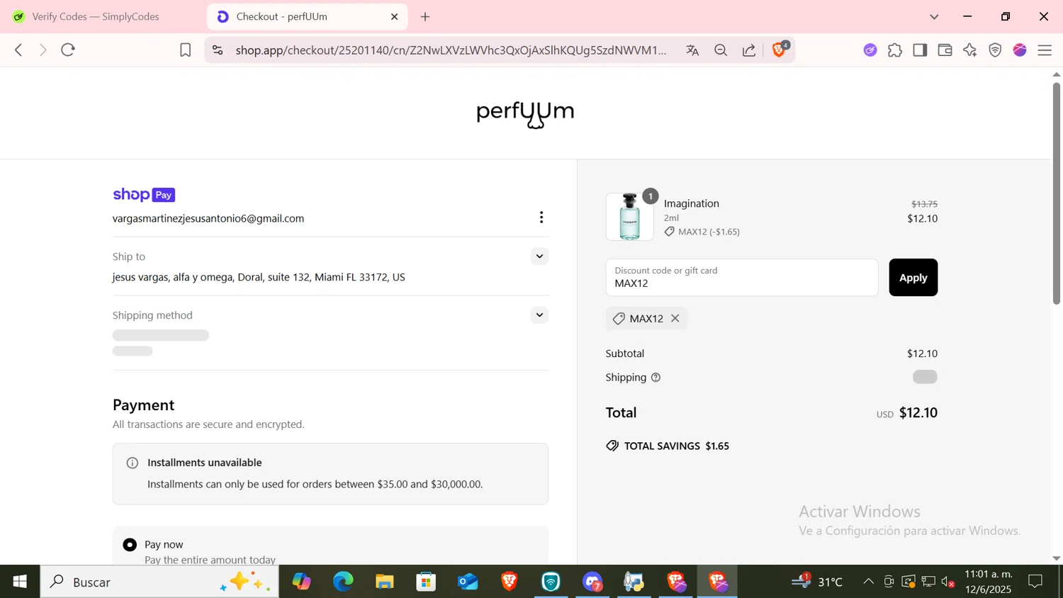This screenshot has height=598, width=1063.
Task: Open Brave VPN shield icon
Action: (x=995, y=50)
